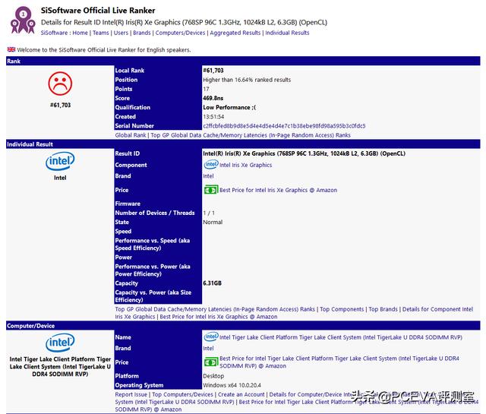Open the Global Rank link

point(131,135)
